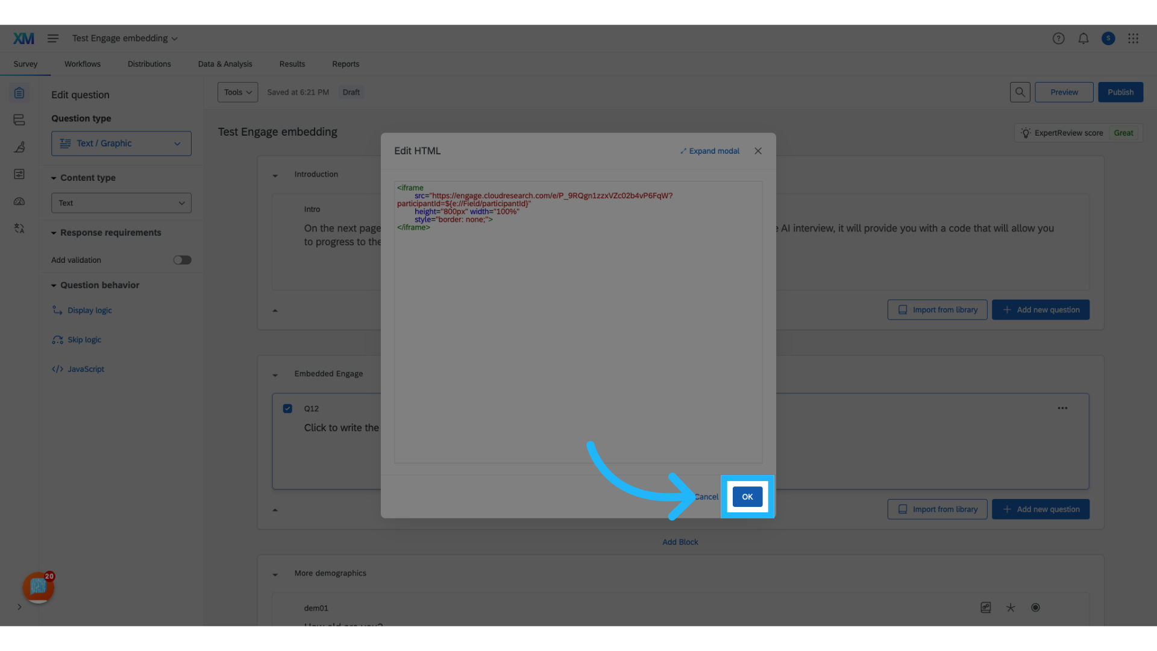
Task: Open the Translations language icon in sidebar
Action: [19, 228]
